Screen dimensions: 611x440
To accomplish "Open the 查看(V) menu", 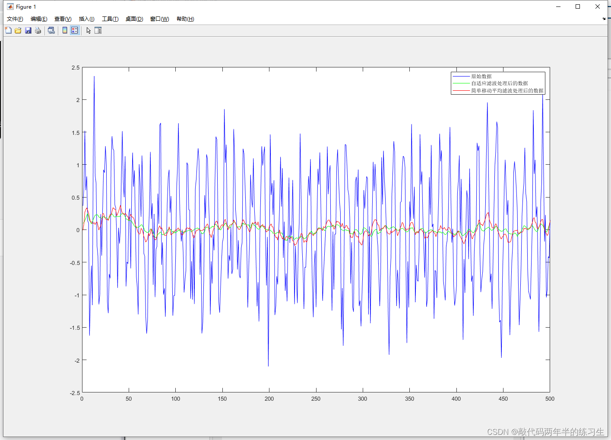I will (x=63, y=19).
